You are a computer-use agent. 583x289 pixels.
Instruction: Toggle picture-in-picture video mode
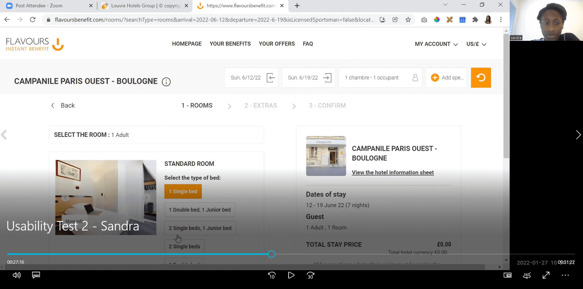pos(507,275)
